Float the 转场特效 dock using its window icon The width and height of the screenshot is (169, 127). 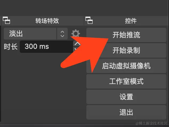point(6,20)
